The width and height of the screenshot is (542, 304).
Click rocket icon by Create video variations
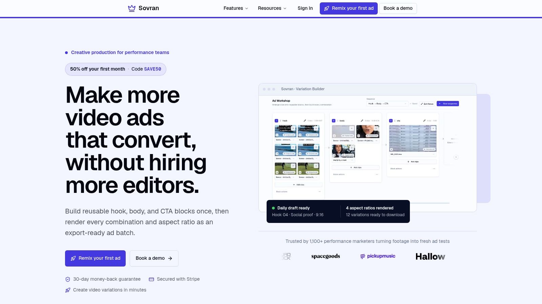pos(68,290)
